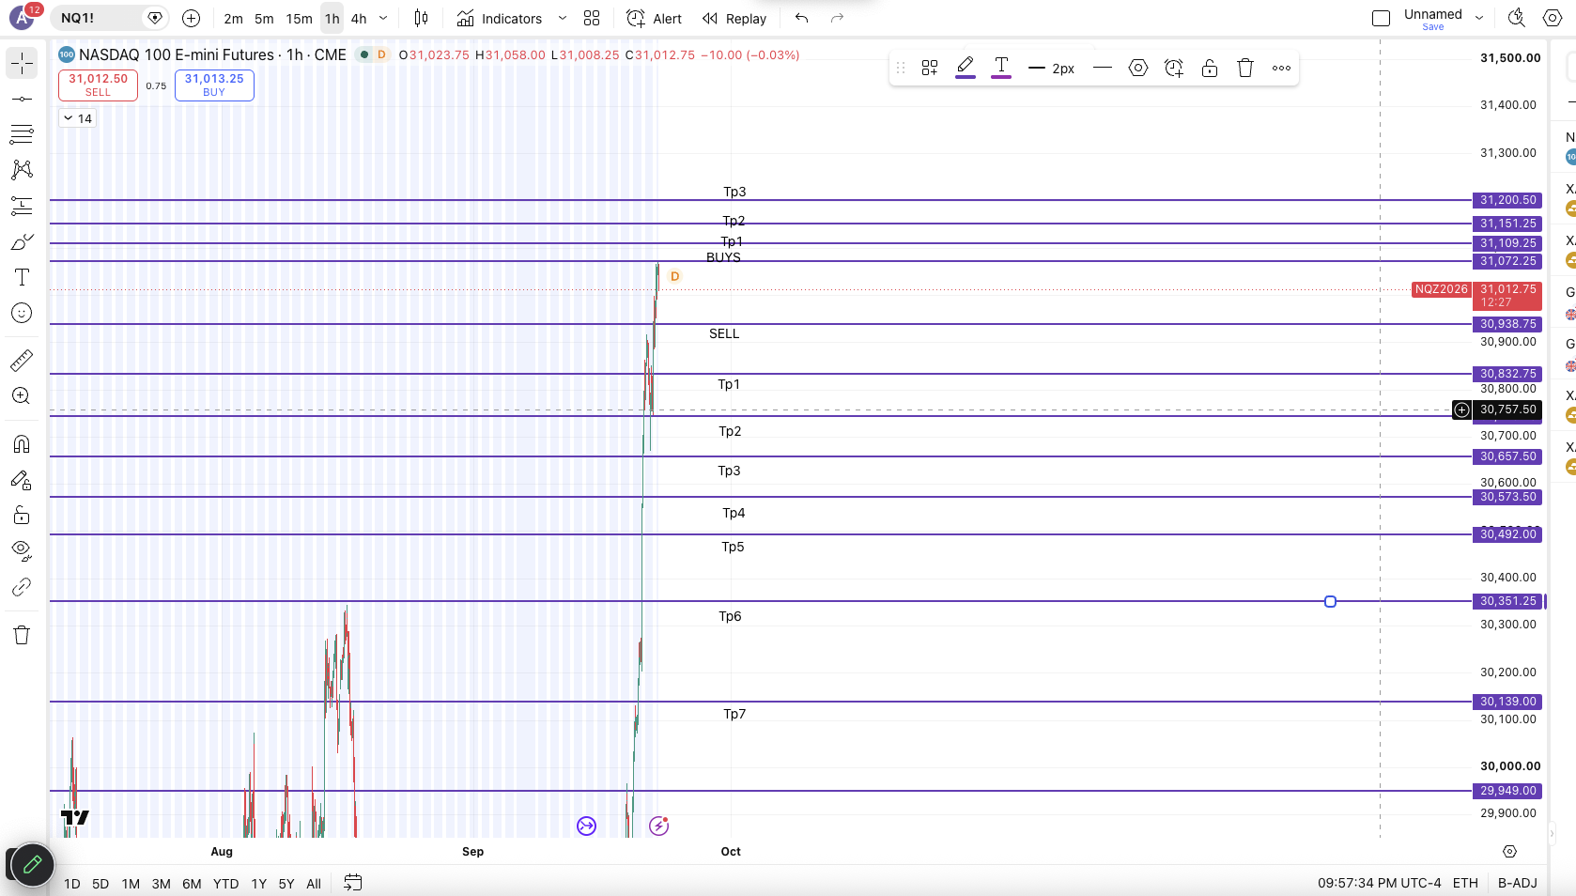This screenshot has width=1576, height=896.
Task: Start bar Replay mode
Action: [734, 18]
